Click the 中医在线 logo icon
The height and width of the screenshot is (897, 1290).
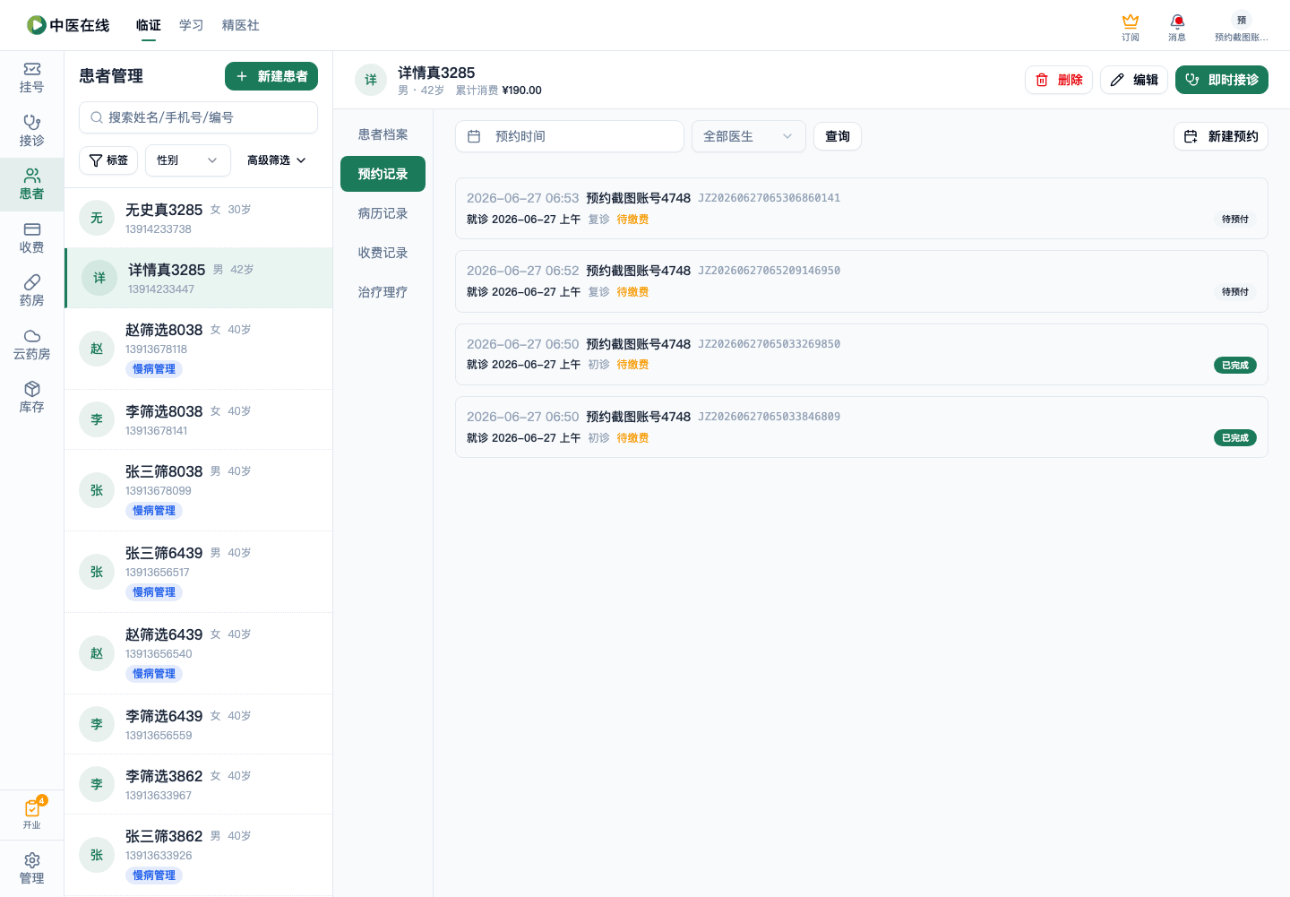click(x=37, y=25)
